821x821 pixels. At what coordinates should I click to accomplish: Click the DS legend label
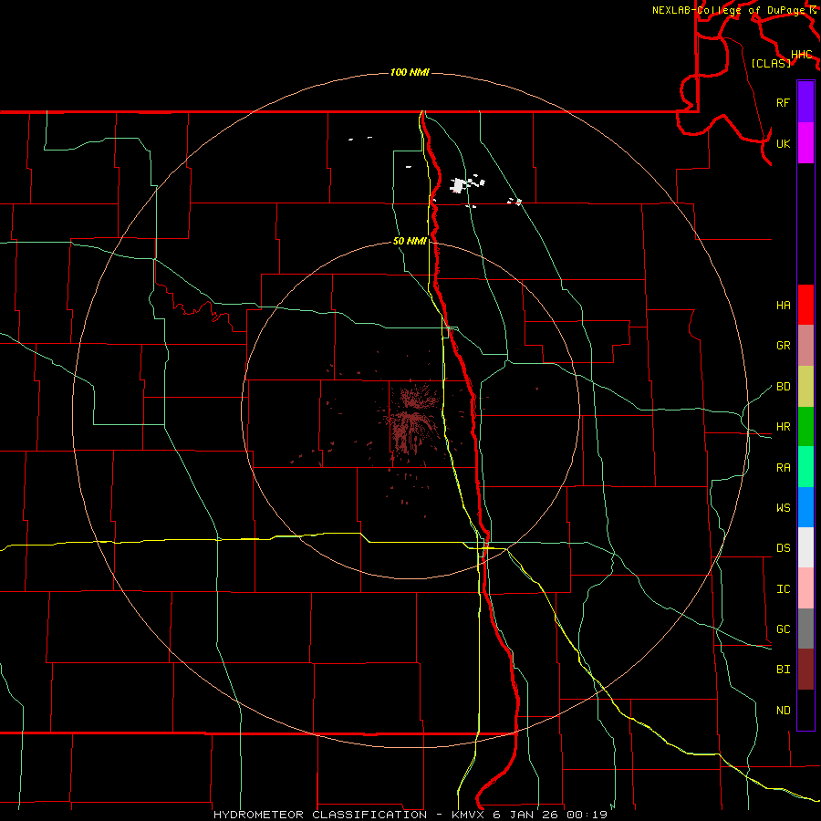click(x=784, y=548)
